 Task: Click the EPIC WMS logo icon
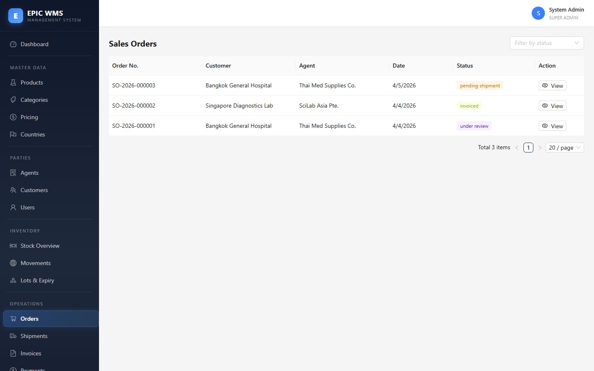point(16,16)
